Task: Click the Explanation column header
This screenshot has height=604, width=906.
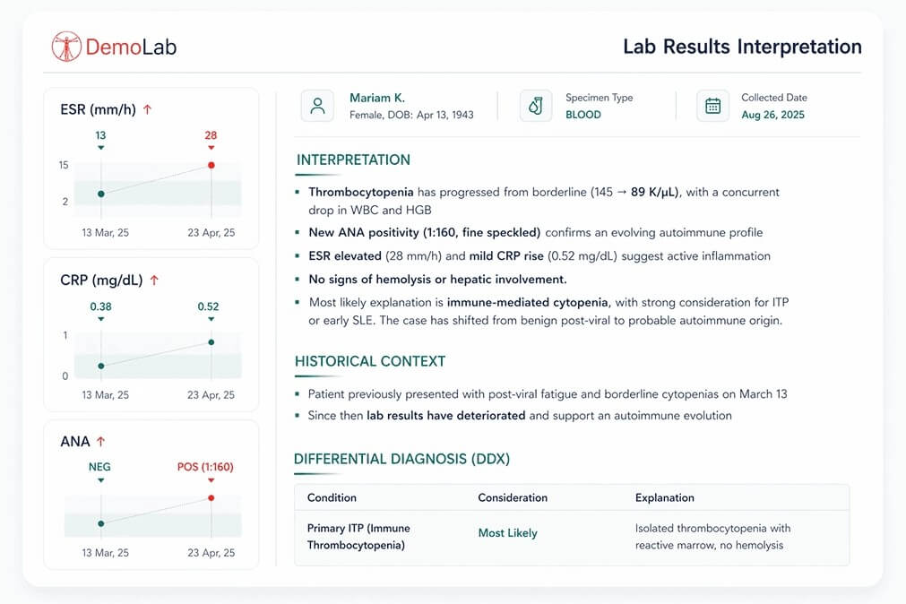Action: (664, 497)
